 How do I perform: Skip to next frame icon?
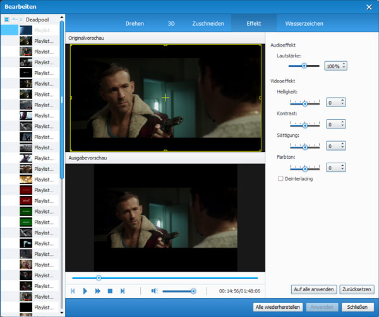123,291
